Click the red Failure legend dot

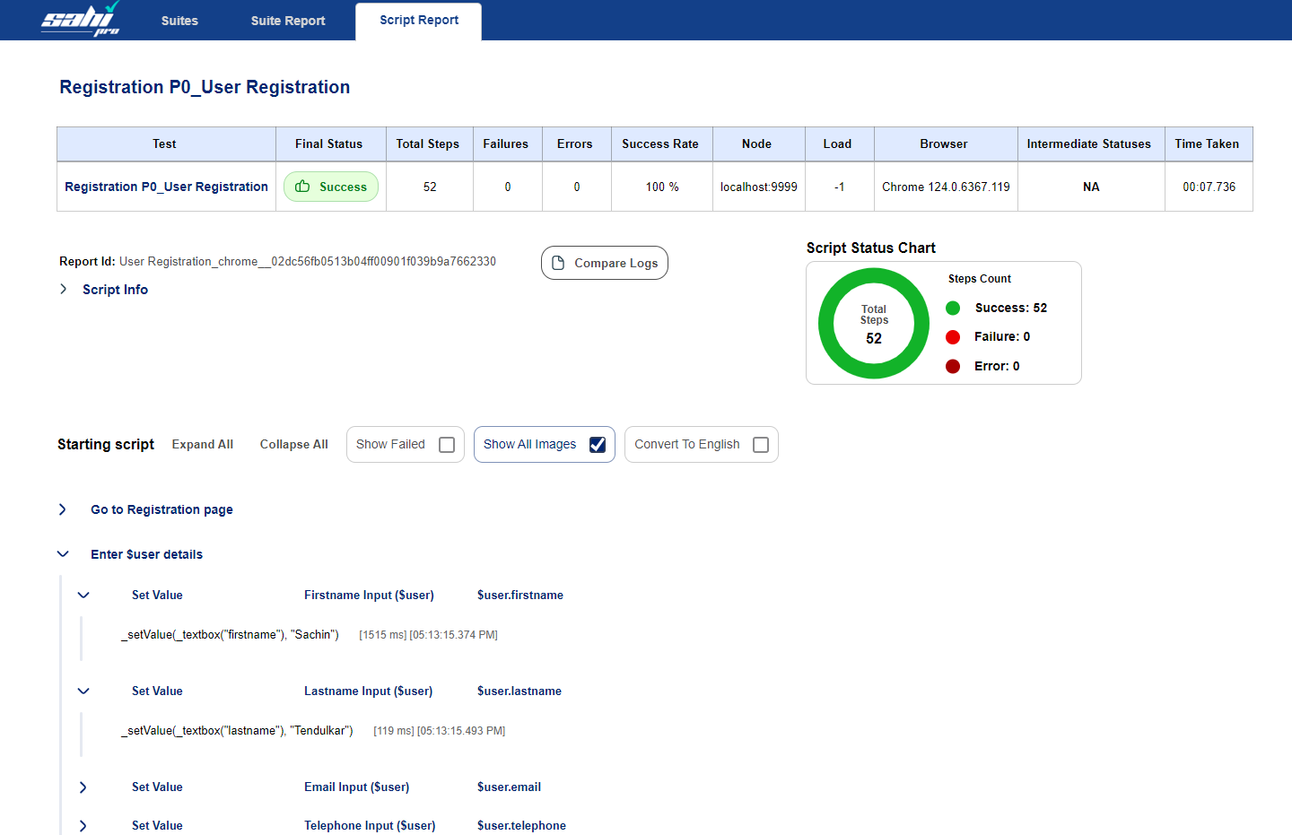point(953,337)
